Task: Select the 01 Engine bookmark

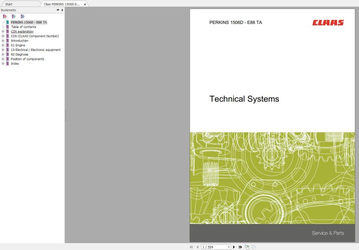Action: 18,45
